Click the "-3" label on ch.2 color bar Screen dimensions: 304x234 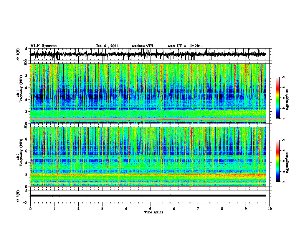coord(283,140)
